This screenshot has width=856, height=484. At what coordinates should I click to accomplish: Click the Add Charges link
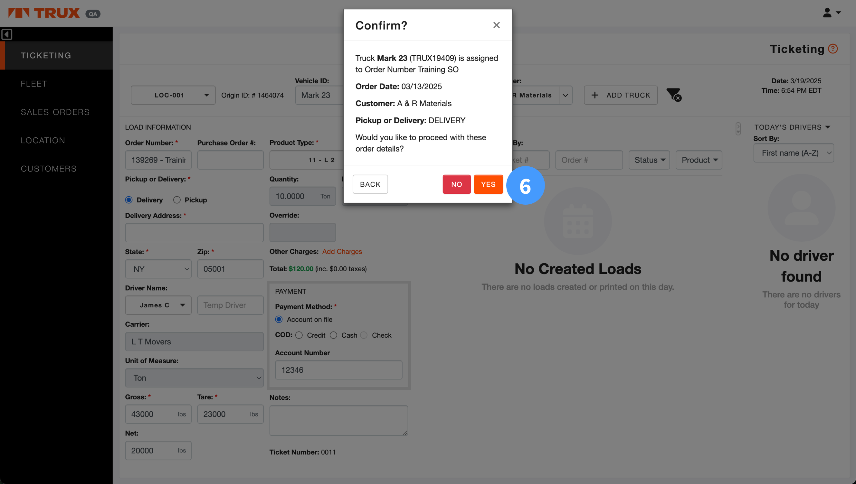pyautogui.click(x=342, y=251)
